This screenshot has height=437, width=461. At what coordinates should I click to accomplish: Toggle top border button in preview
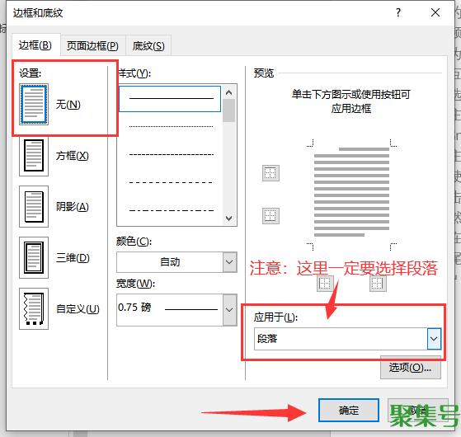(270, 173)
